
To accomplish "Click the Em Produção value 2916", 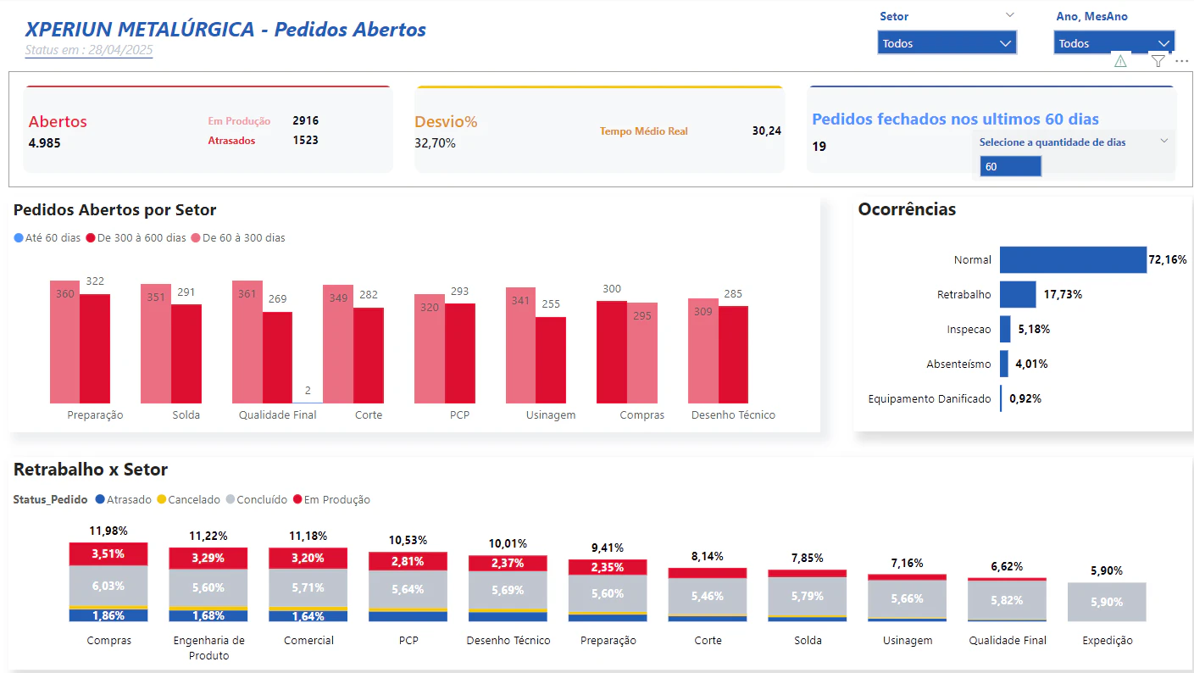I will (x=306, y=120).
